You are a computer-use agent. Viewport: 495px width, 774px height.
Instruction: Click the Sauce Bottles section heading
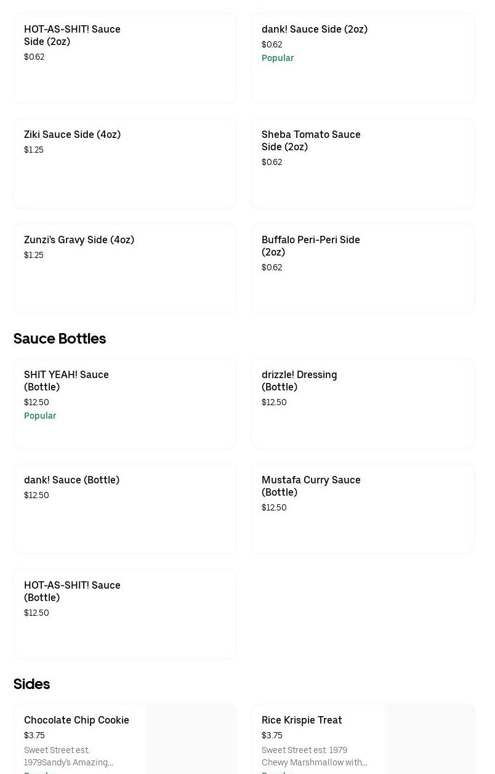pyautogui.click(x=60, y=339)
